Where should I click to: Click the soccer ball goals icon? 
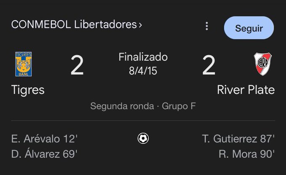tap(143, 138)
